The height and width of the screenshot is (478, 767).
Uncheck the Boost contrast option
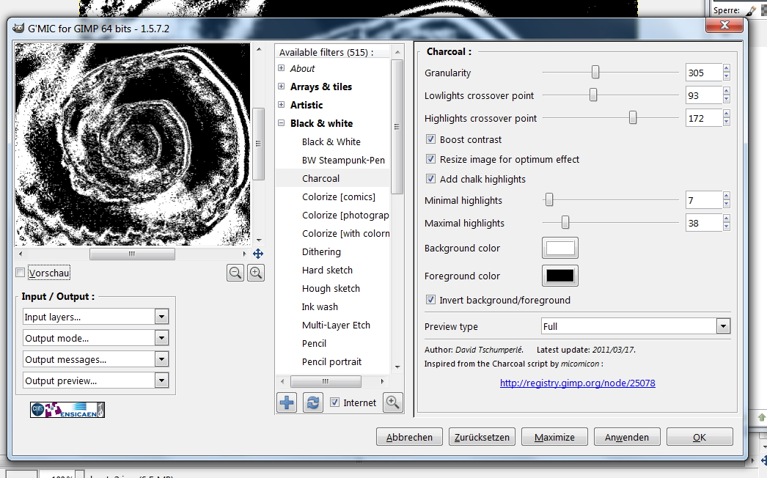point(431,139)
